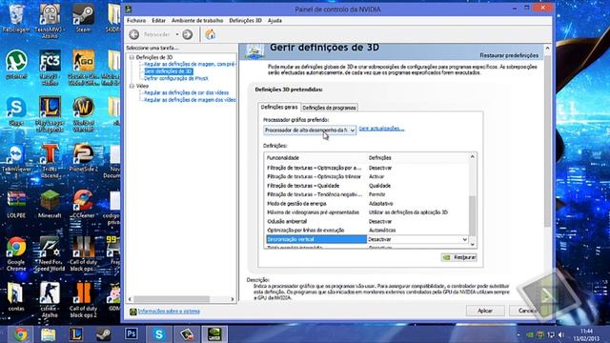Image resolution: width=610 pixels, height=343 pixels.
Task: Select Máximo de videogramas pré-apresentados row
Action: (x=367, y=212)
